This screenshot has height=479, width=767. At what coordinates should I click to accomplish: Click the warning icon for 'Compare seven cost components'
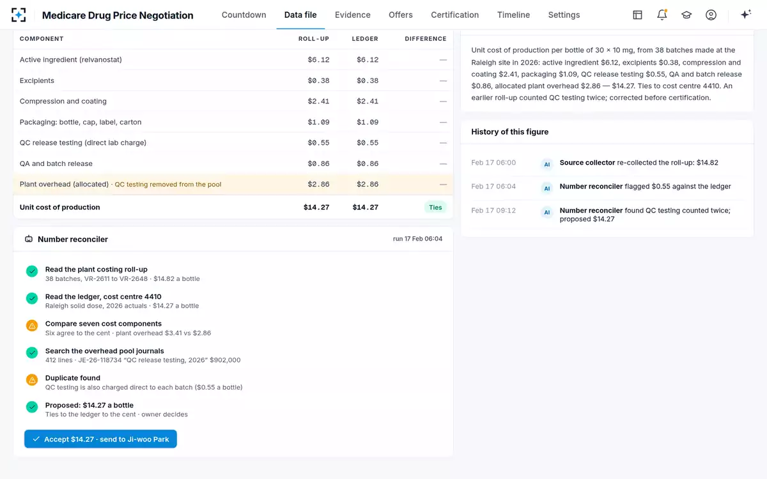pyautogui.click(x=32, y=326)
